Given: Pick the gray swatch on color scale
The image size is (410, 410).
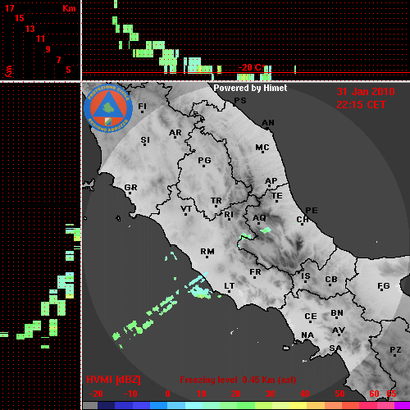Looking at the screenshot, I should [x=90, y=406].
